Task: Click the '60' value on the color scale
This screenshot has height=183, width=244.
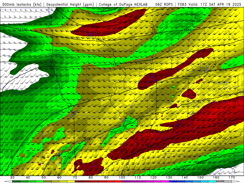Action: pyautogui.click(x=59, y=178)
